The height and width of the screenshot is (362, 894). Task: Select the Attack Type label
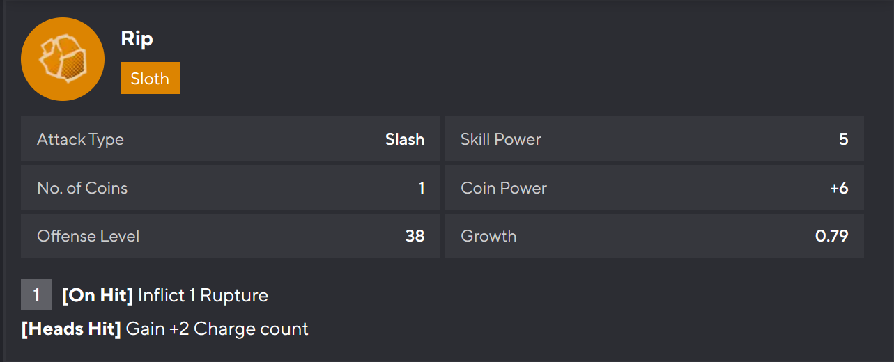[80, 139]
